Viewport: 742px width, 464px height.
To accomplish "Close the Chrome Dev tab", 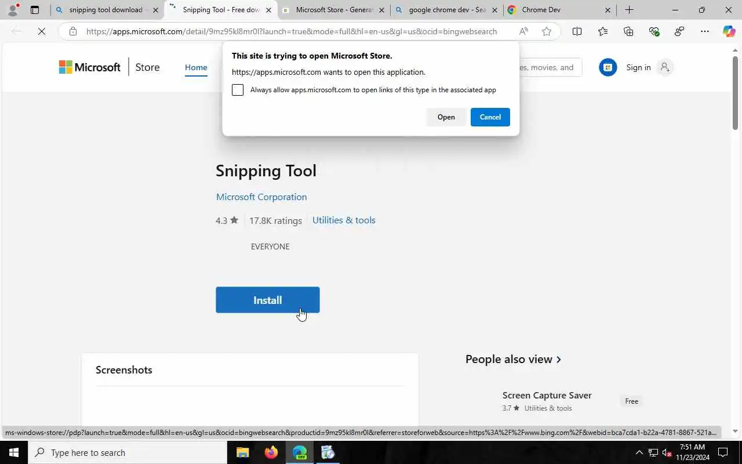I will pos(608,10).
